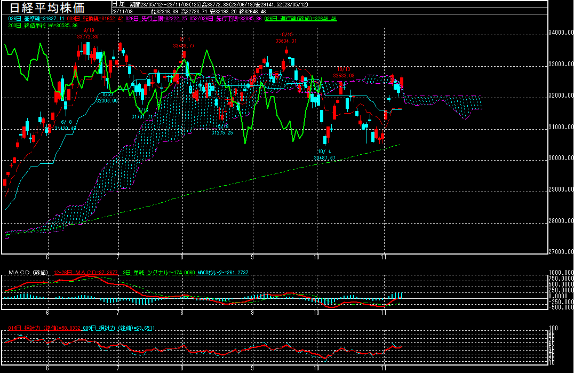Click the 10/4 low annotation 30487.67
Image resolution: width=574 pixels, height=373 pixels.
325,155
